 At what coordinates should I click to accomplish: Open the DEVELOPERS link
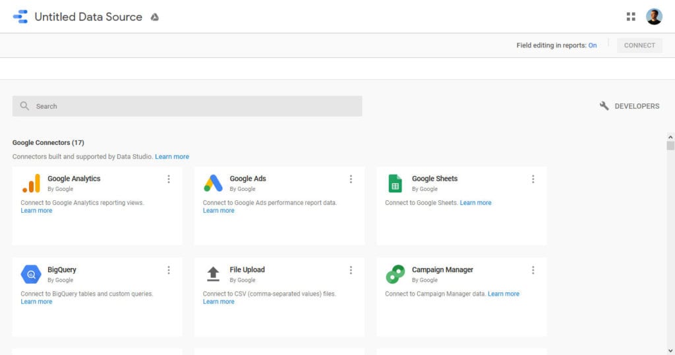pyautogui.click(x=637, y=106)
